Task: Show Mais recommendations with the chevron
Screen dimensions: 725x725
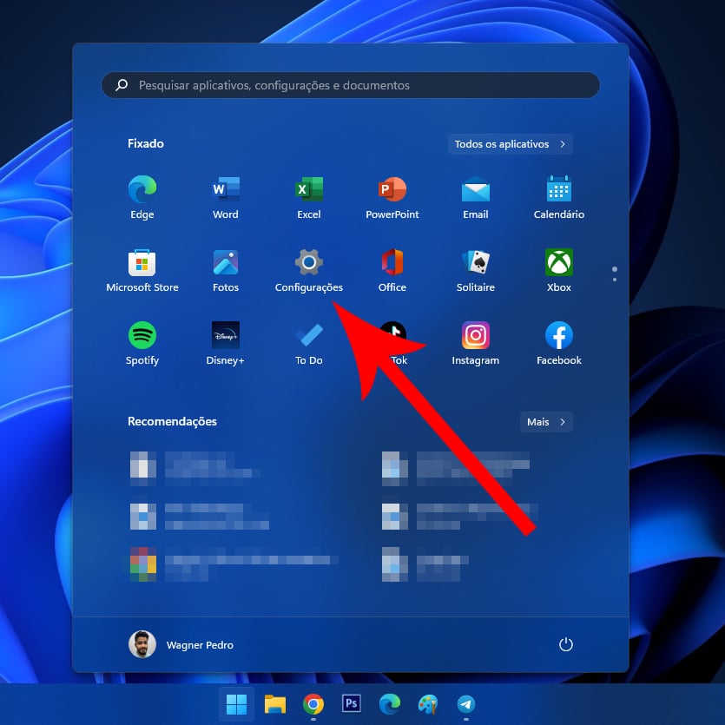Action: (546, 422)
